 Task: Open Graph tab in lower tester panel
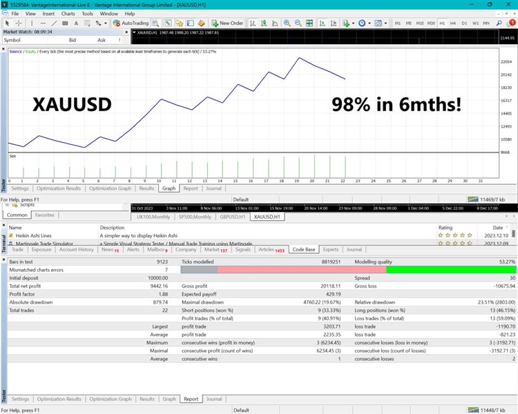(169, 399)
